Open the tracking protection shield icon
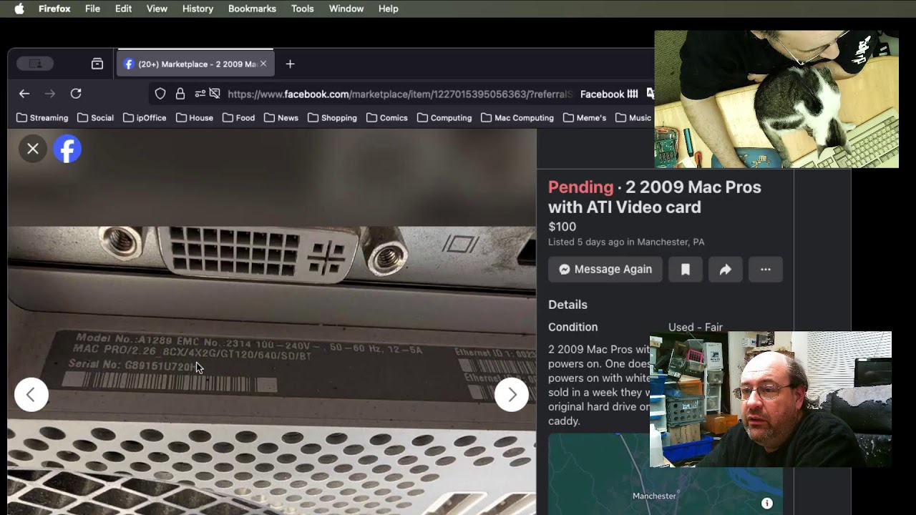Viewport: 916px width, 515px height. (x=160, y=94)
